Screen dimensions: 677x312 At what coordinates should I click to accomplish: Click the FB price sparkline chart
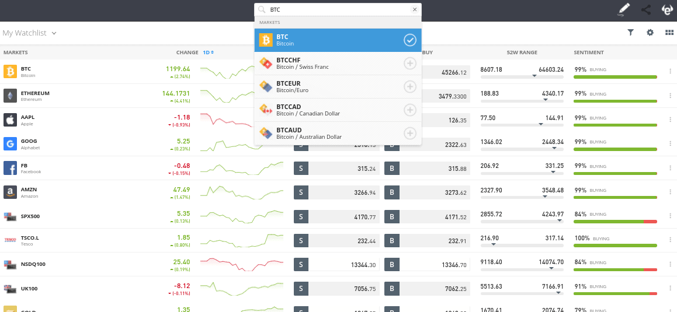[x=242, y=169]
